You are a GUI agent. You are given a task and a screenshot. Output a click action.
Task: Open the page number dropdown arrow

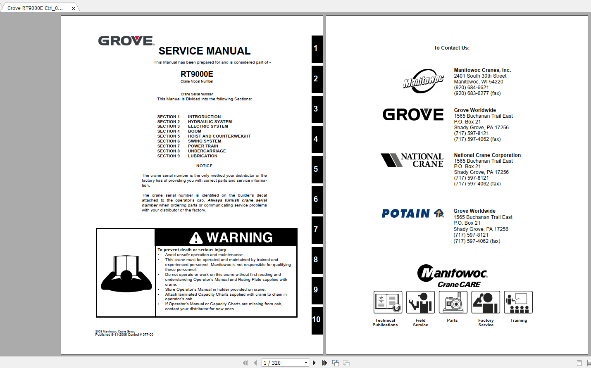(305, 363)
